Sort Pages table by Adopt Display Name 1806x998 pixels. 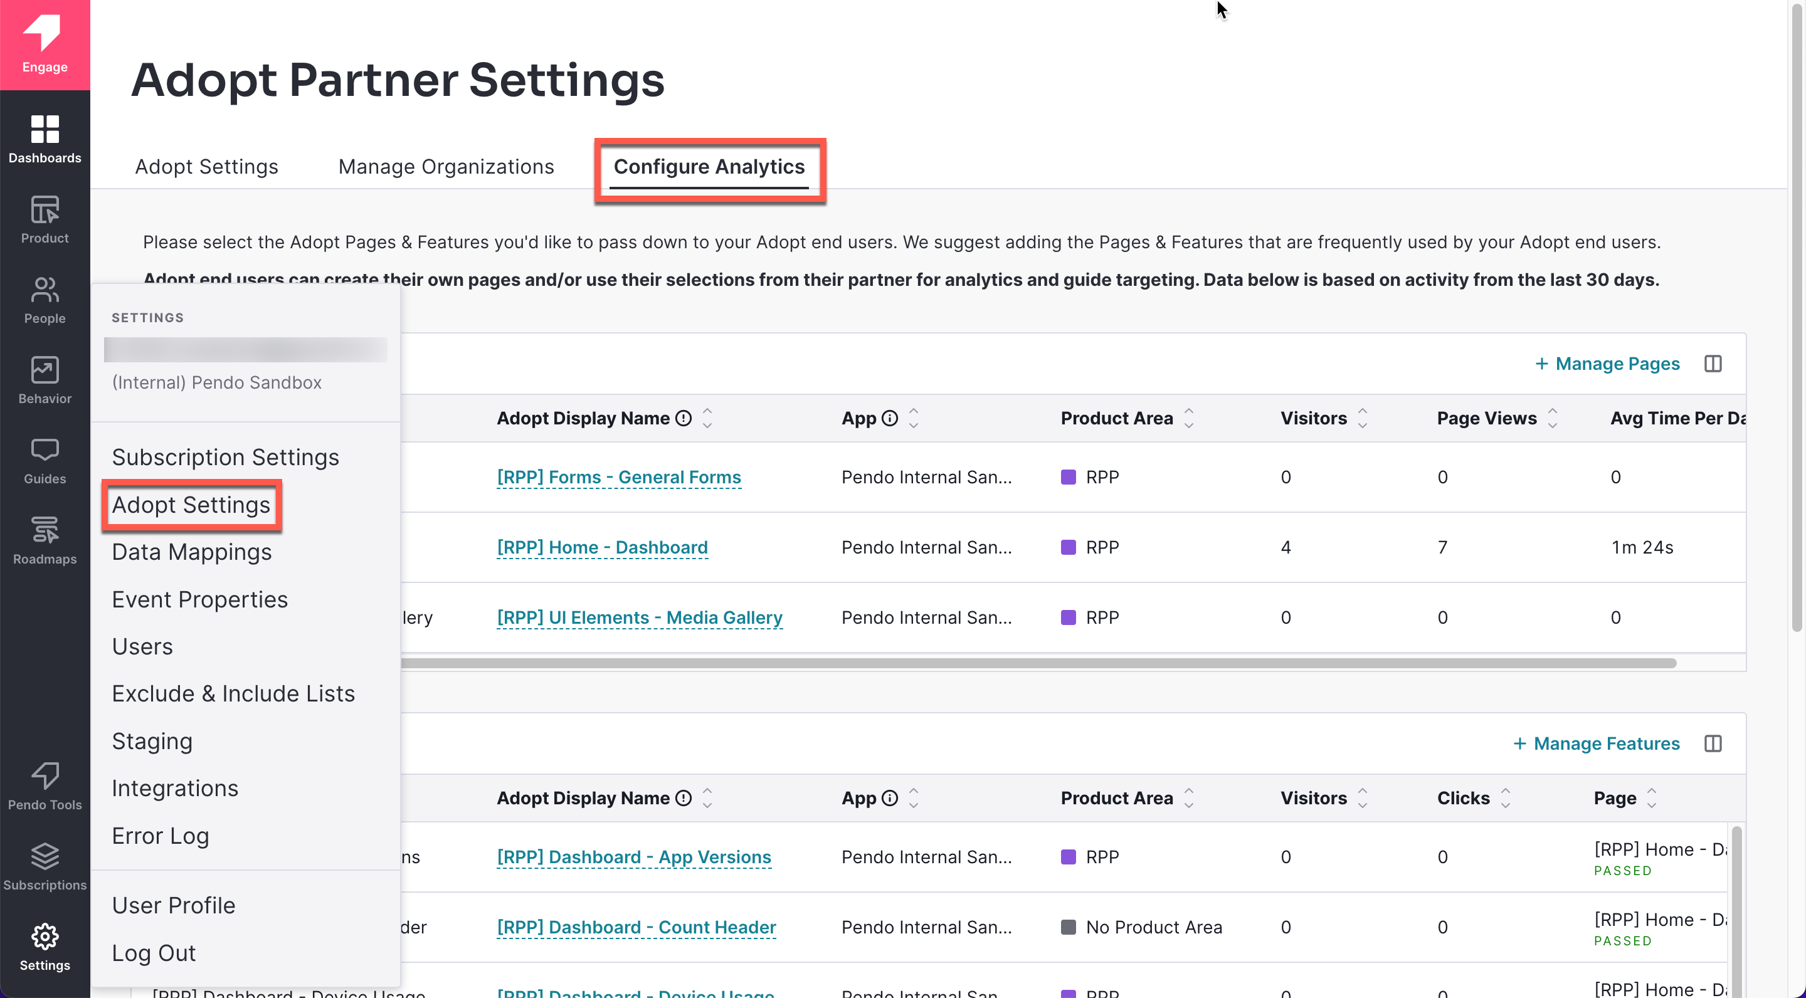click(707, 418)
